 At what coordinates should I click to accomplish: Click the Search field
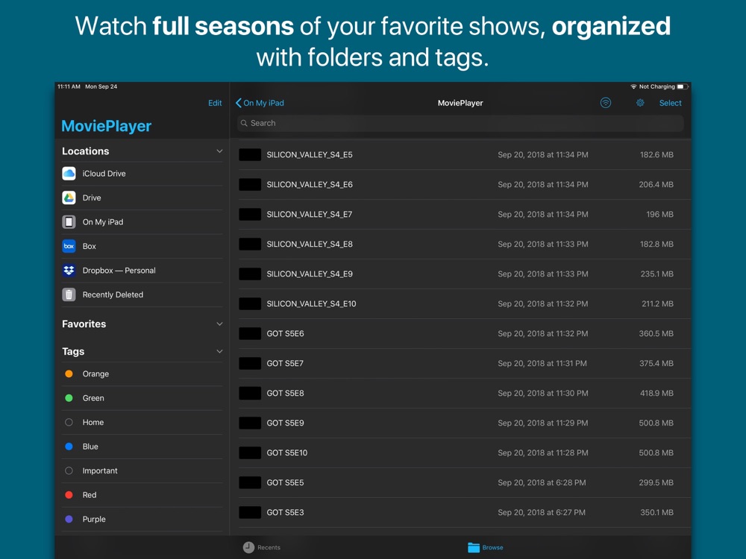(460, 123)
